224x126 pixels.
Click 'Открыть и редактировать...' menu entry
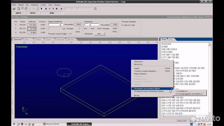[145, 71]
